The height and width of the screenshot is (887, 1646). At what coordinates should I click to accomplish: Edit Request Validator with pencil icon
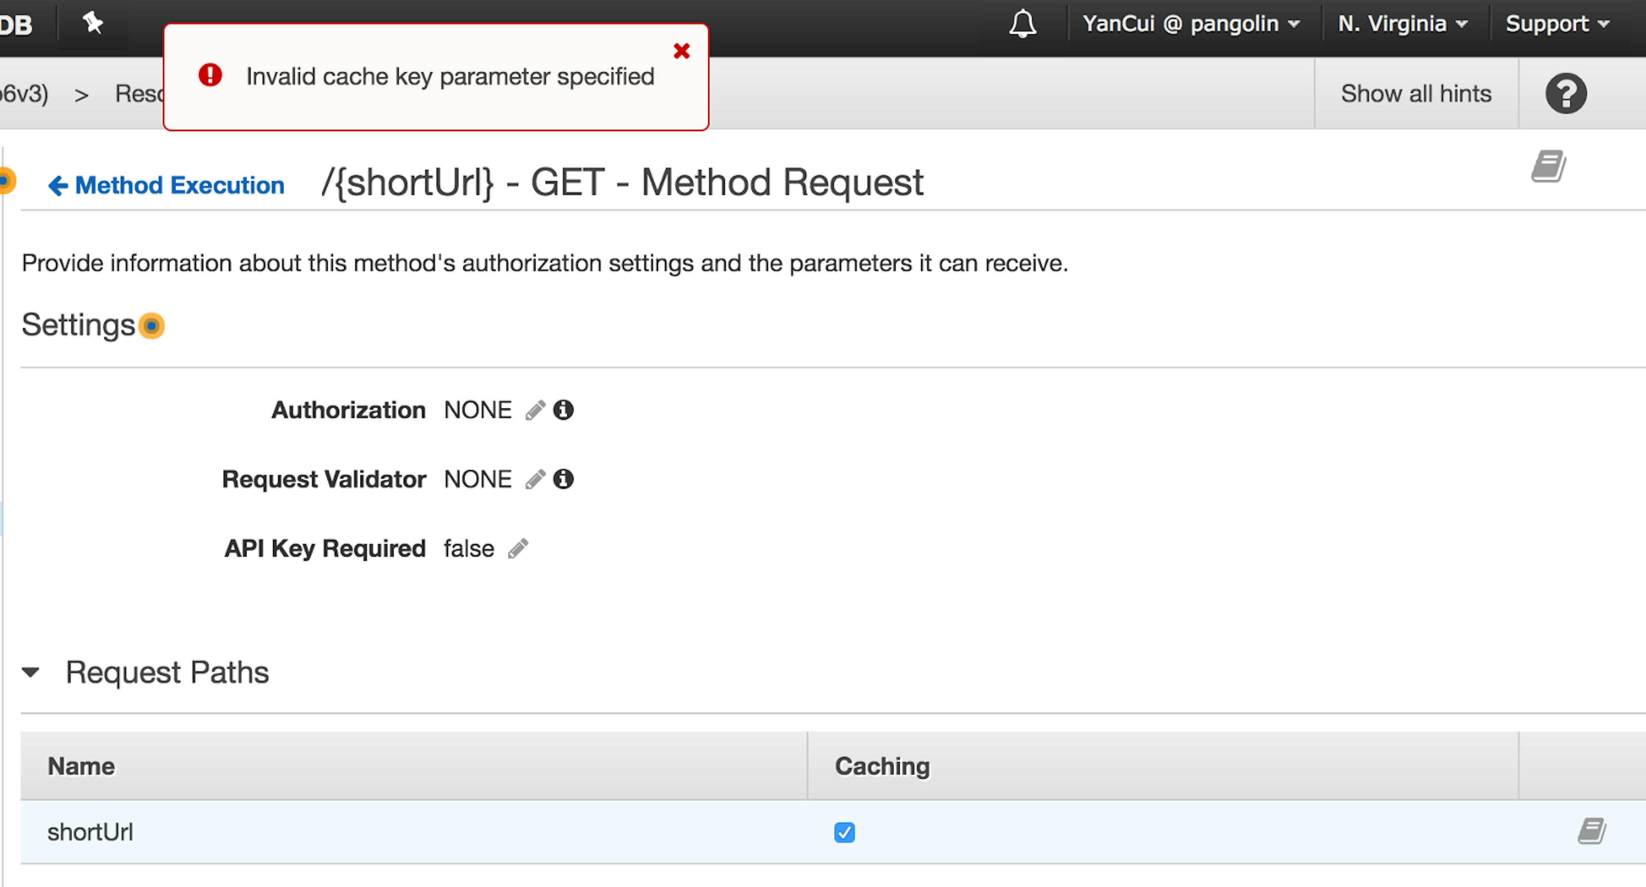click(535, 479)
